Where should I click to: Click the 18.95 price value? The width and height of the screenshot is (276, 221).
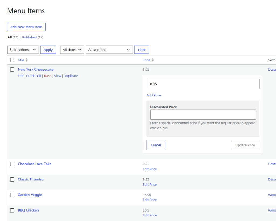tap(147, 195)
